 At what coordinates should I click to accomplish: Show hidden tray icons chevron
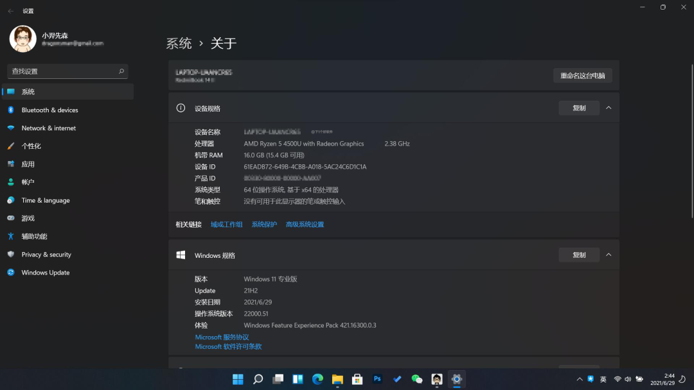[580, 379]
